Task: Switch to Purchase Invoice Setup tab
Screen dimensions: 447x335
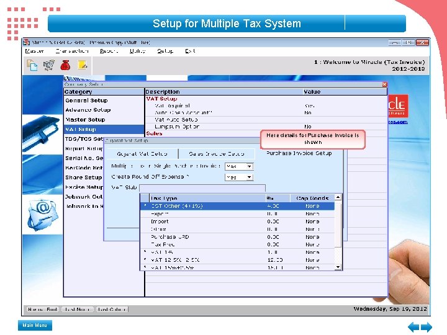Action: click(x=299, y=153)
